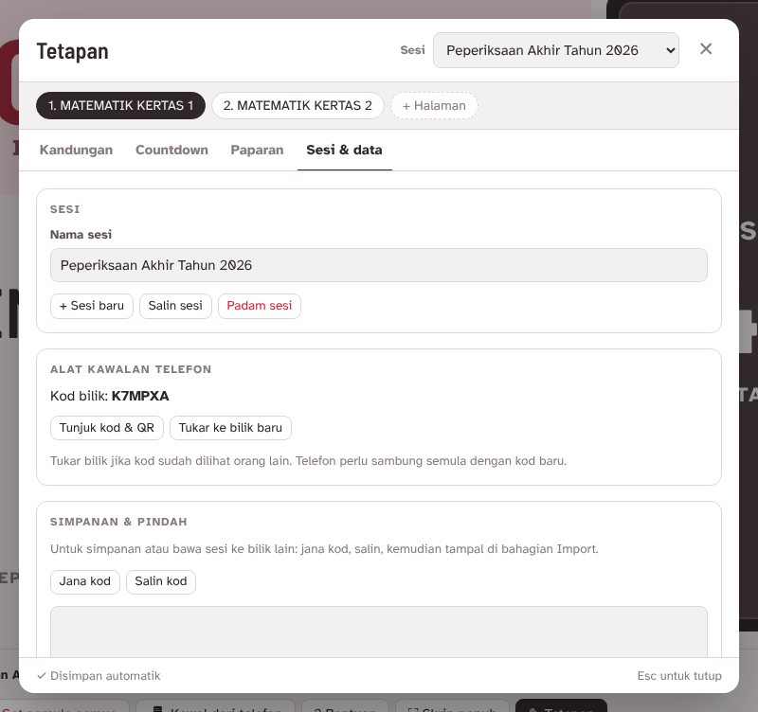
Task: Click the ALAT KAWALAN TELEFON heading
Action: pyautogui.click(x=131, y=369)
